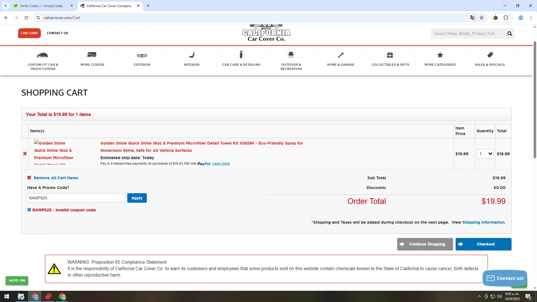Image resolution: width=537 pixels, height=302 pixels.
Task: Bookmark this page with star icon
Action: [482, 18]
